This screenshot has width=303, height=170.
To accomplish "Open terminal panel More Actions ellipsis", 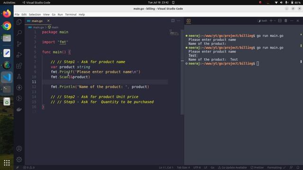I will [292, 21].
